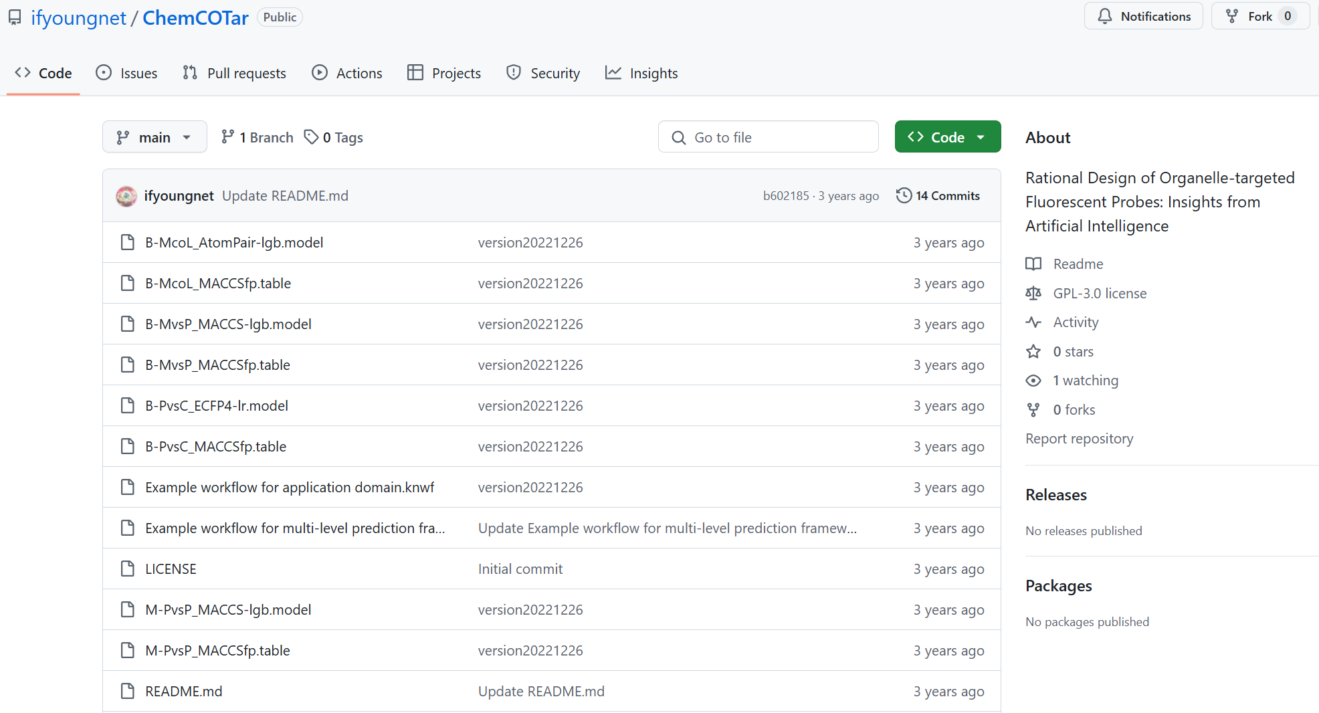Open the Pull requests tab

235,73
